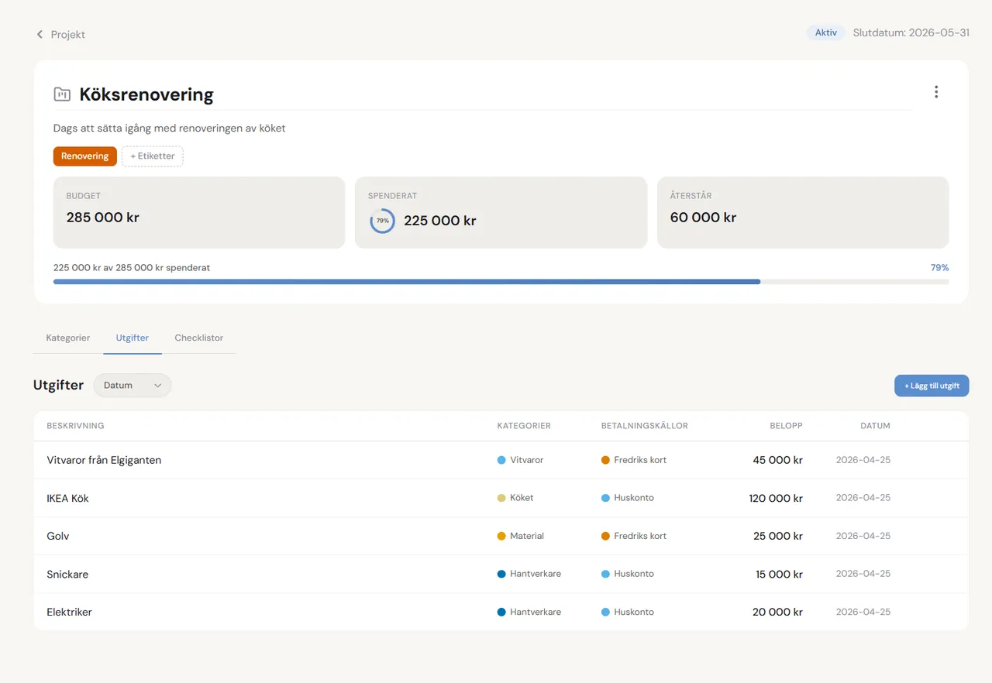Viewport: 992px width, 683px height.
Task: Open the Vitvaror från Elgiganten expense
Action: (x=501, y=460)
